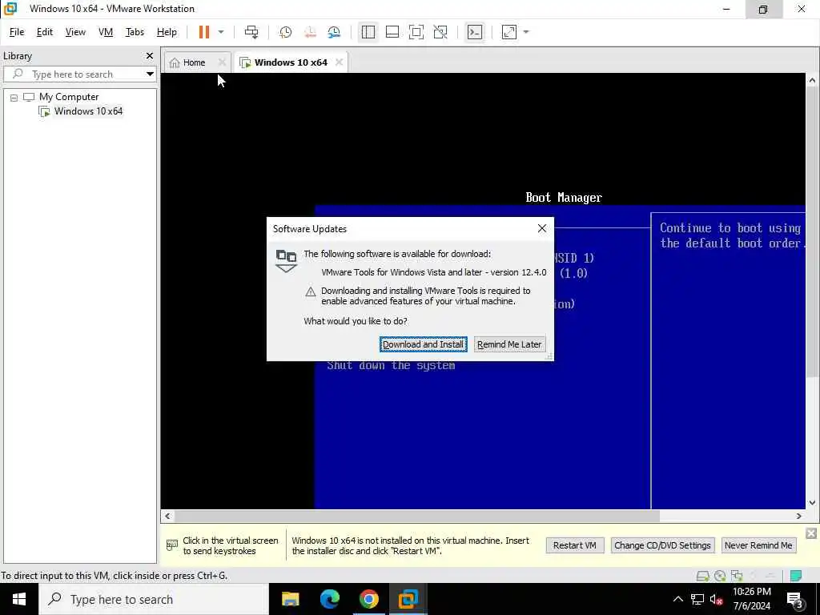
Task: Toggle the console view icon in toolbar
Action: pos(475,32)
